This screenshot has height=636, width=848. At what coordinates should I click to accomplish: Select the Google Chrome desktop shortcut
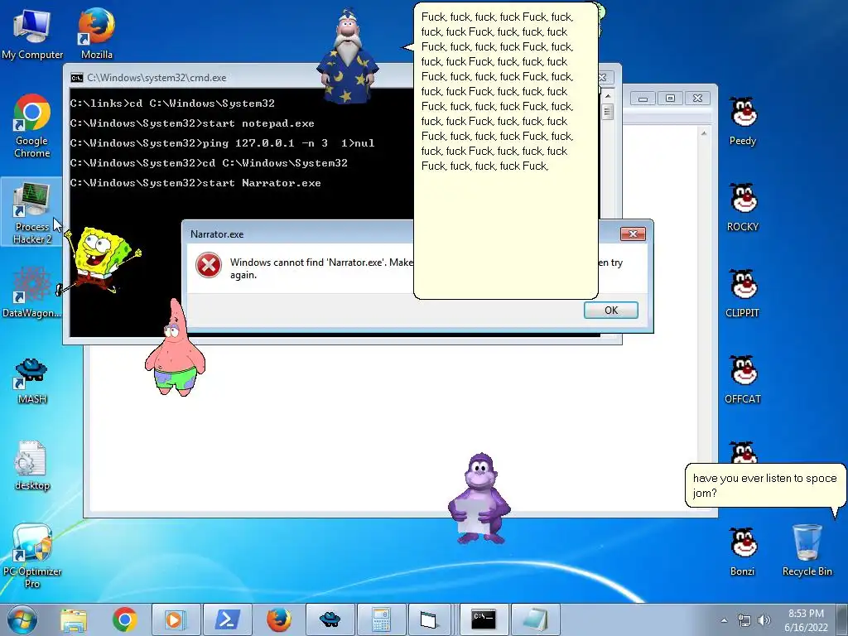32,126
